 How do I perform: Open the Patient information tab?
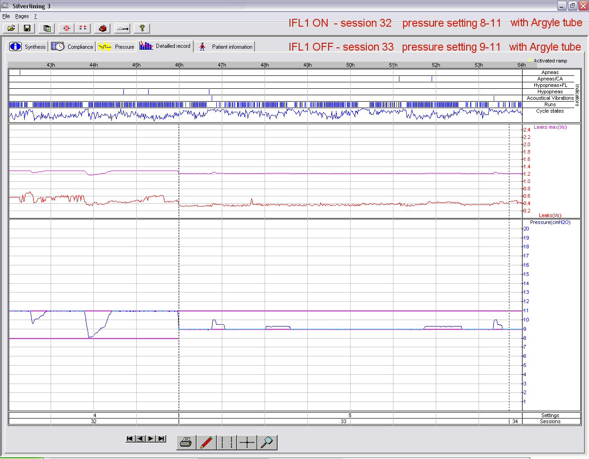pyautogui.click(x=225, y=46)
